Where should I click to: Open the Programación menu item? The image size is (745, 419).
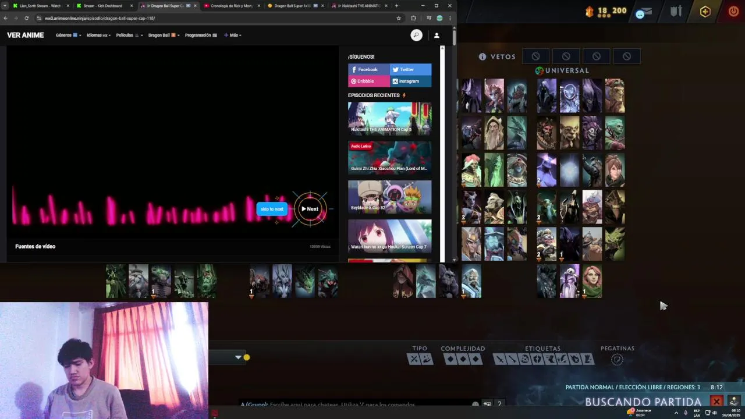[x=201, y=35]
